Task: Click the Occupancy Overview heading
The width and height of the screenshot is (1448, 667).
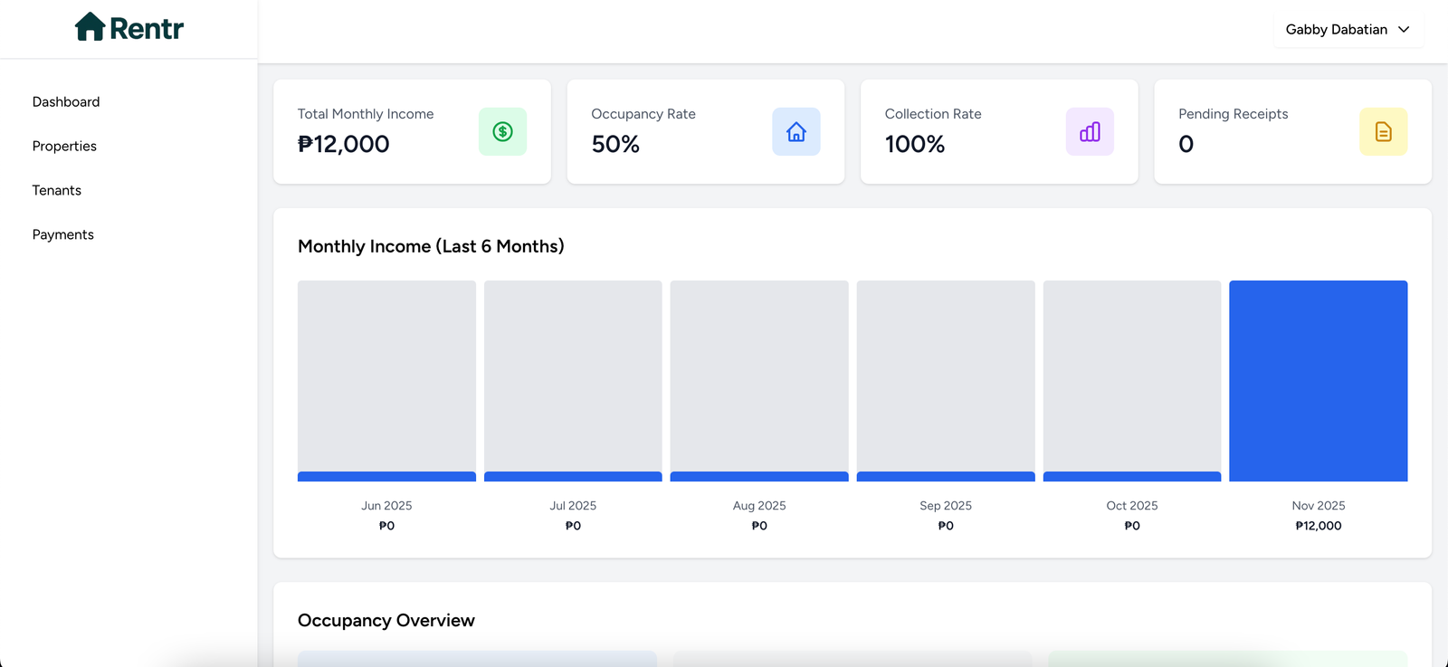Action: pos(386,621)
